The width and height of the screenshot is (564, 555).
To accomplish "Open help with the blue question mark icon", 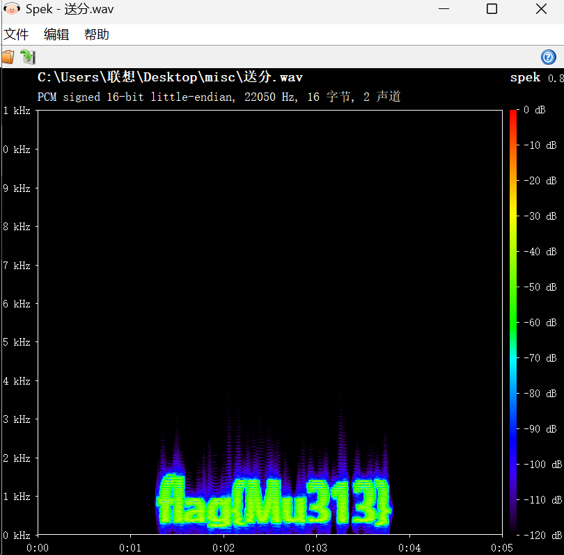I will click(548, 57).
